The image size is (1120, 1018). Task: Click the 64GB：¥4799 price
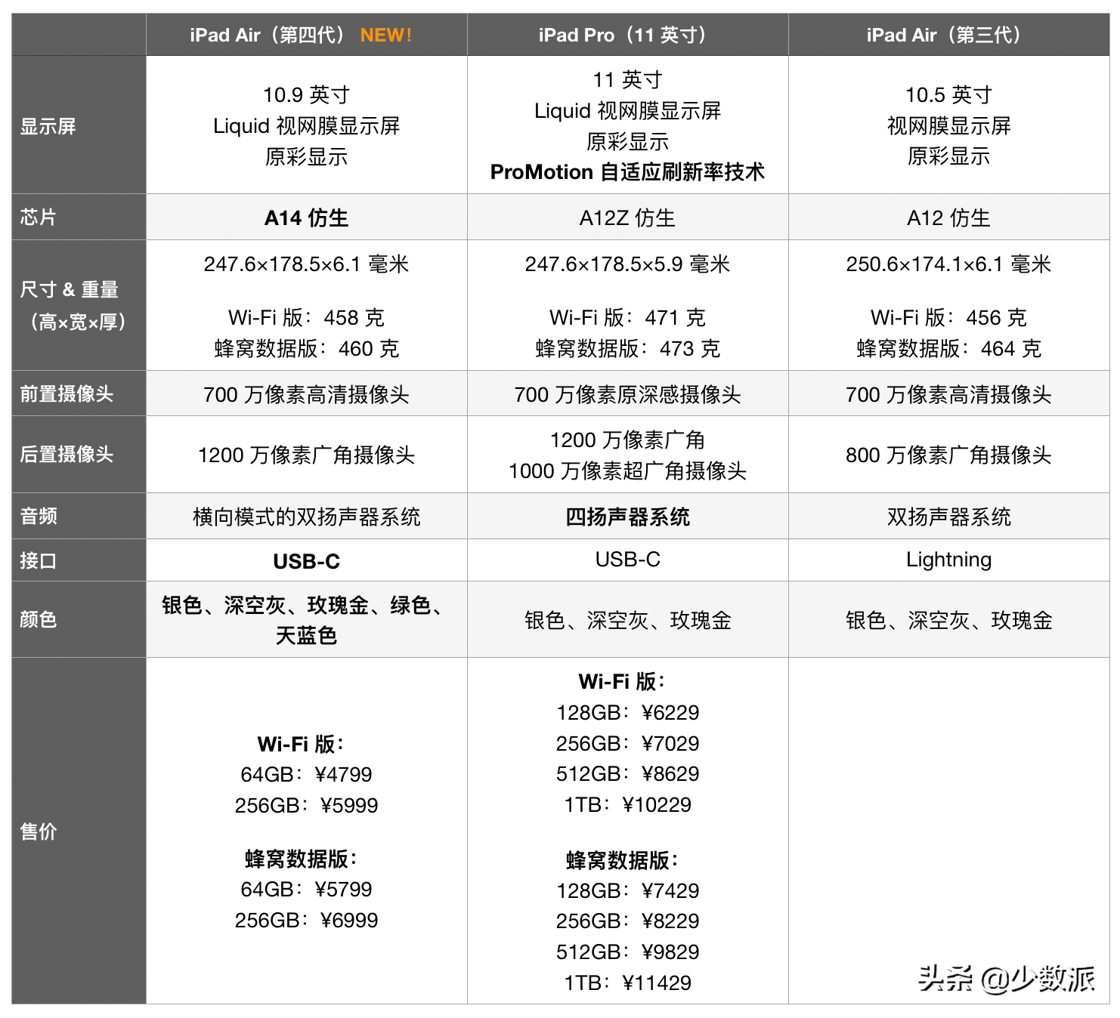coord(306,775)
